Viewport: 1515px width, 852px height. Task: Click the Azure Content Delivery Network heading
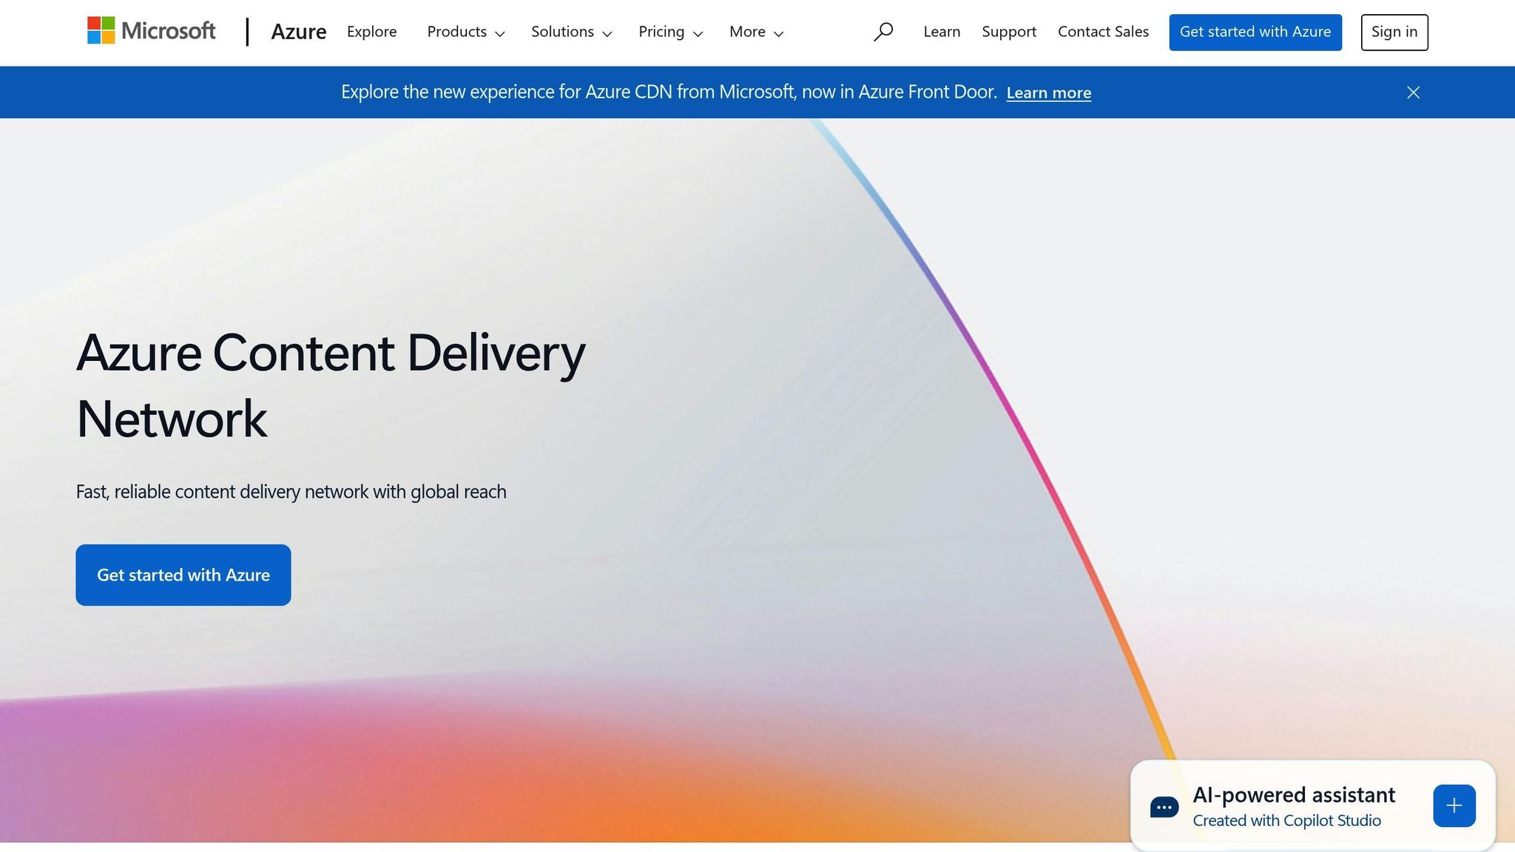click(331, 385)
